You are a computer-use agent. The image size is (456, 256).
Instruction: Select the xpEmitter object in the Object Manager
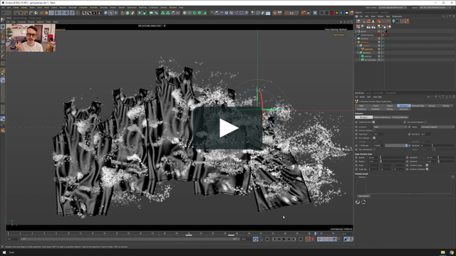click(x=368, y=49)
